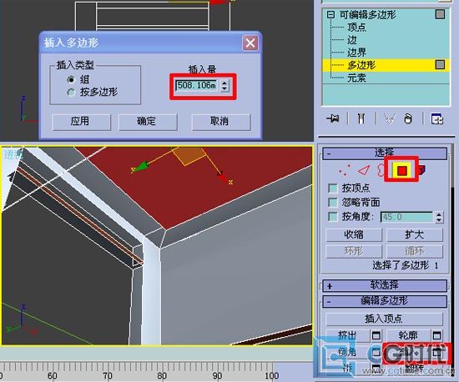Open the settings box next to 轮廓
This screenshot has height=382, width=459.
(x=436, y=335)
